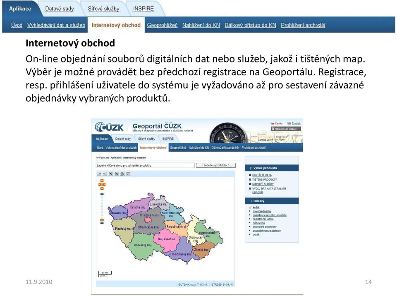Select Středočeský kraj region on the map
Viewport: 397px width, 296px height.
pos(148,227)
